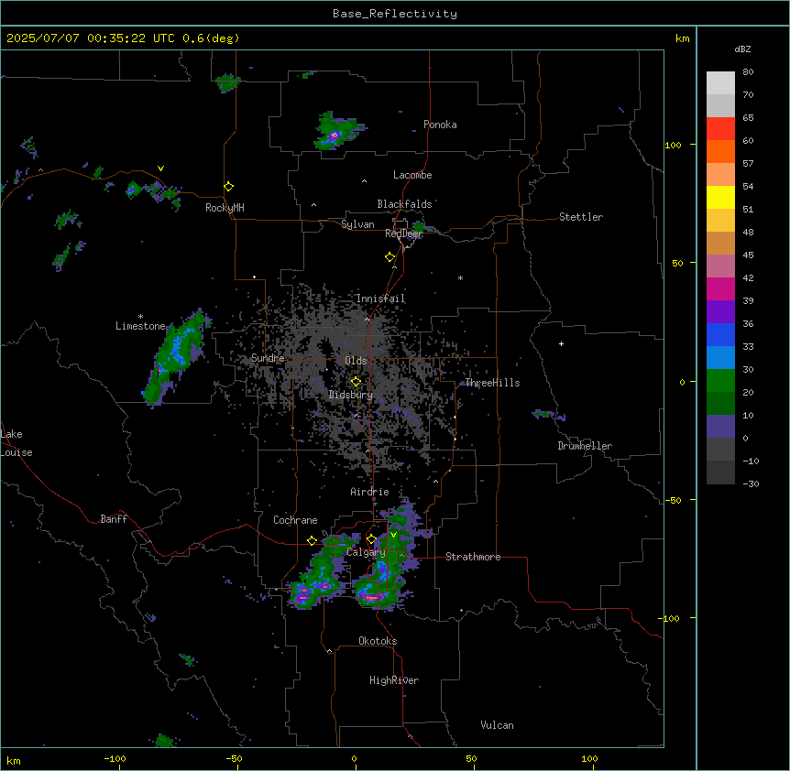The height and width of the screenshot is (771, 790).
Task: Click the 100 tick on right vertical axis
Action: pos(673,146)
